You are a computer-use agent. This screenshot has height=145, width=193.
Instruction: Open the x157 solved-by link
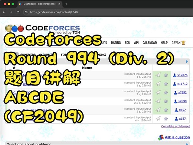(x=182, y=119)
